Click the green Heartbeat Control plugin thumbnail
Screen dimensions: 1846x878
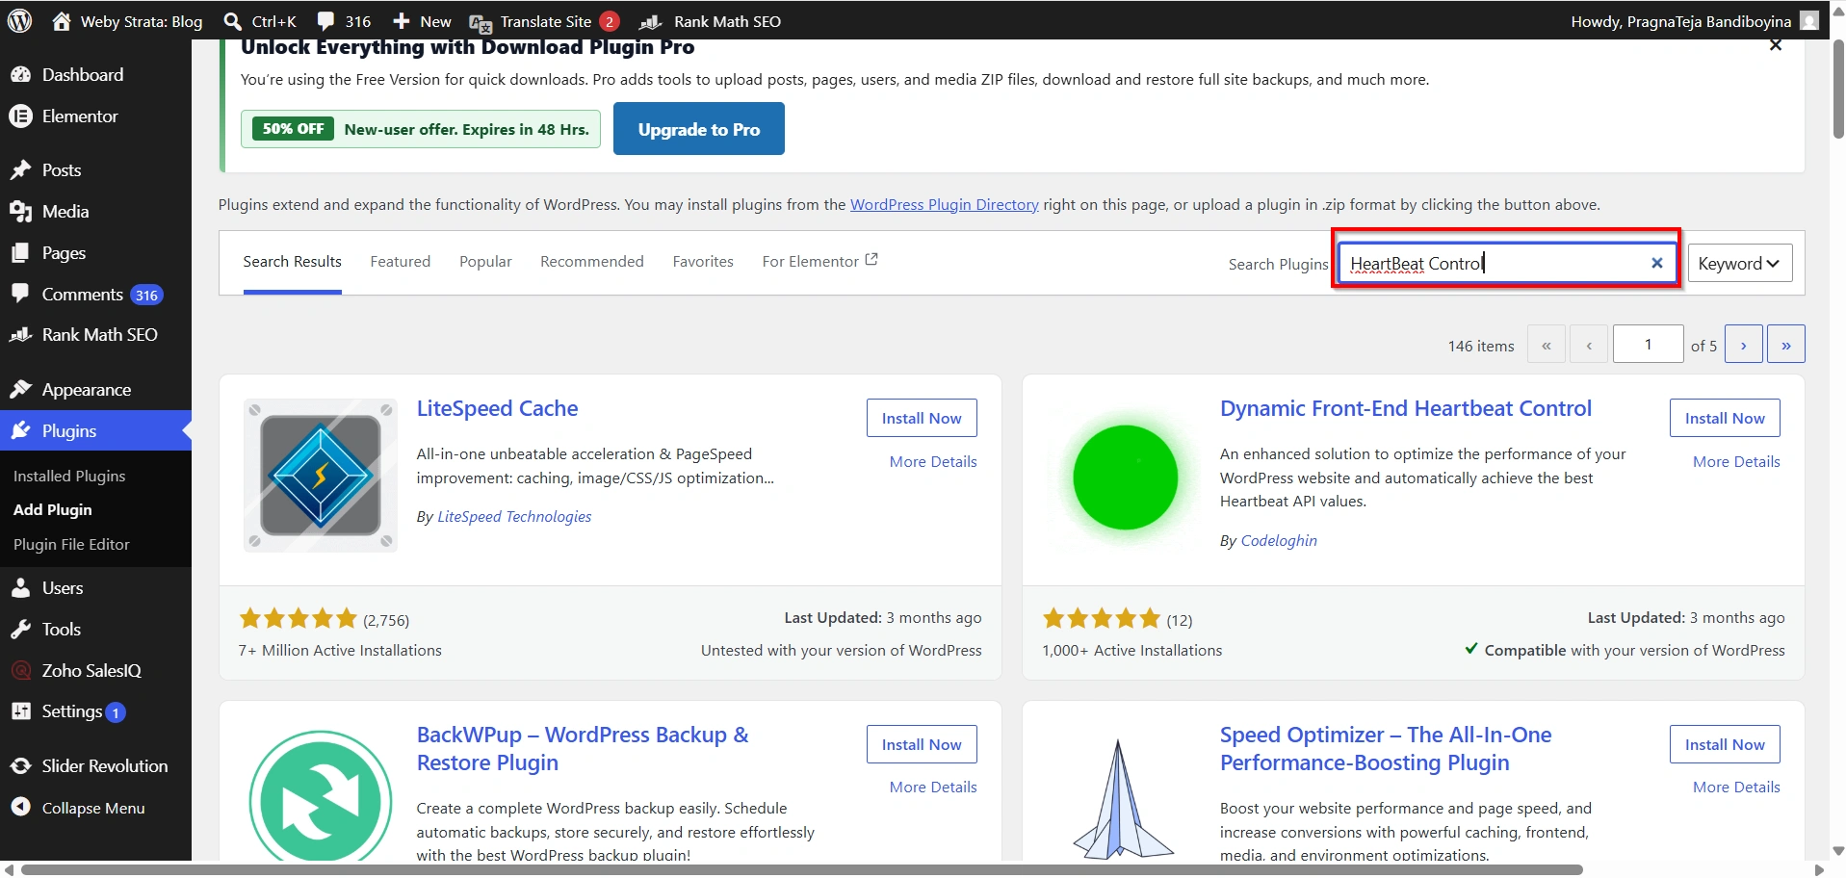tap(1125, 477)
